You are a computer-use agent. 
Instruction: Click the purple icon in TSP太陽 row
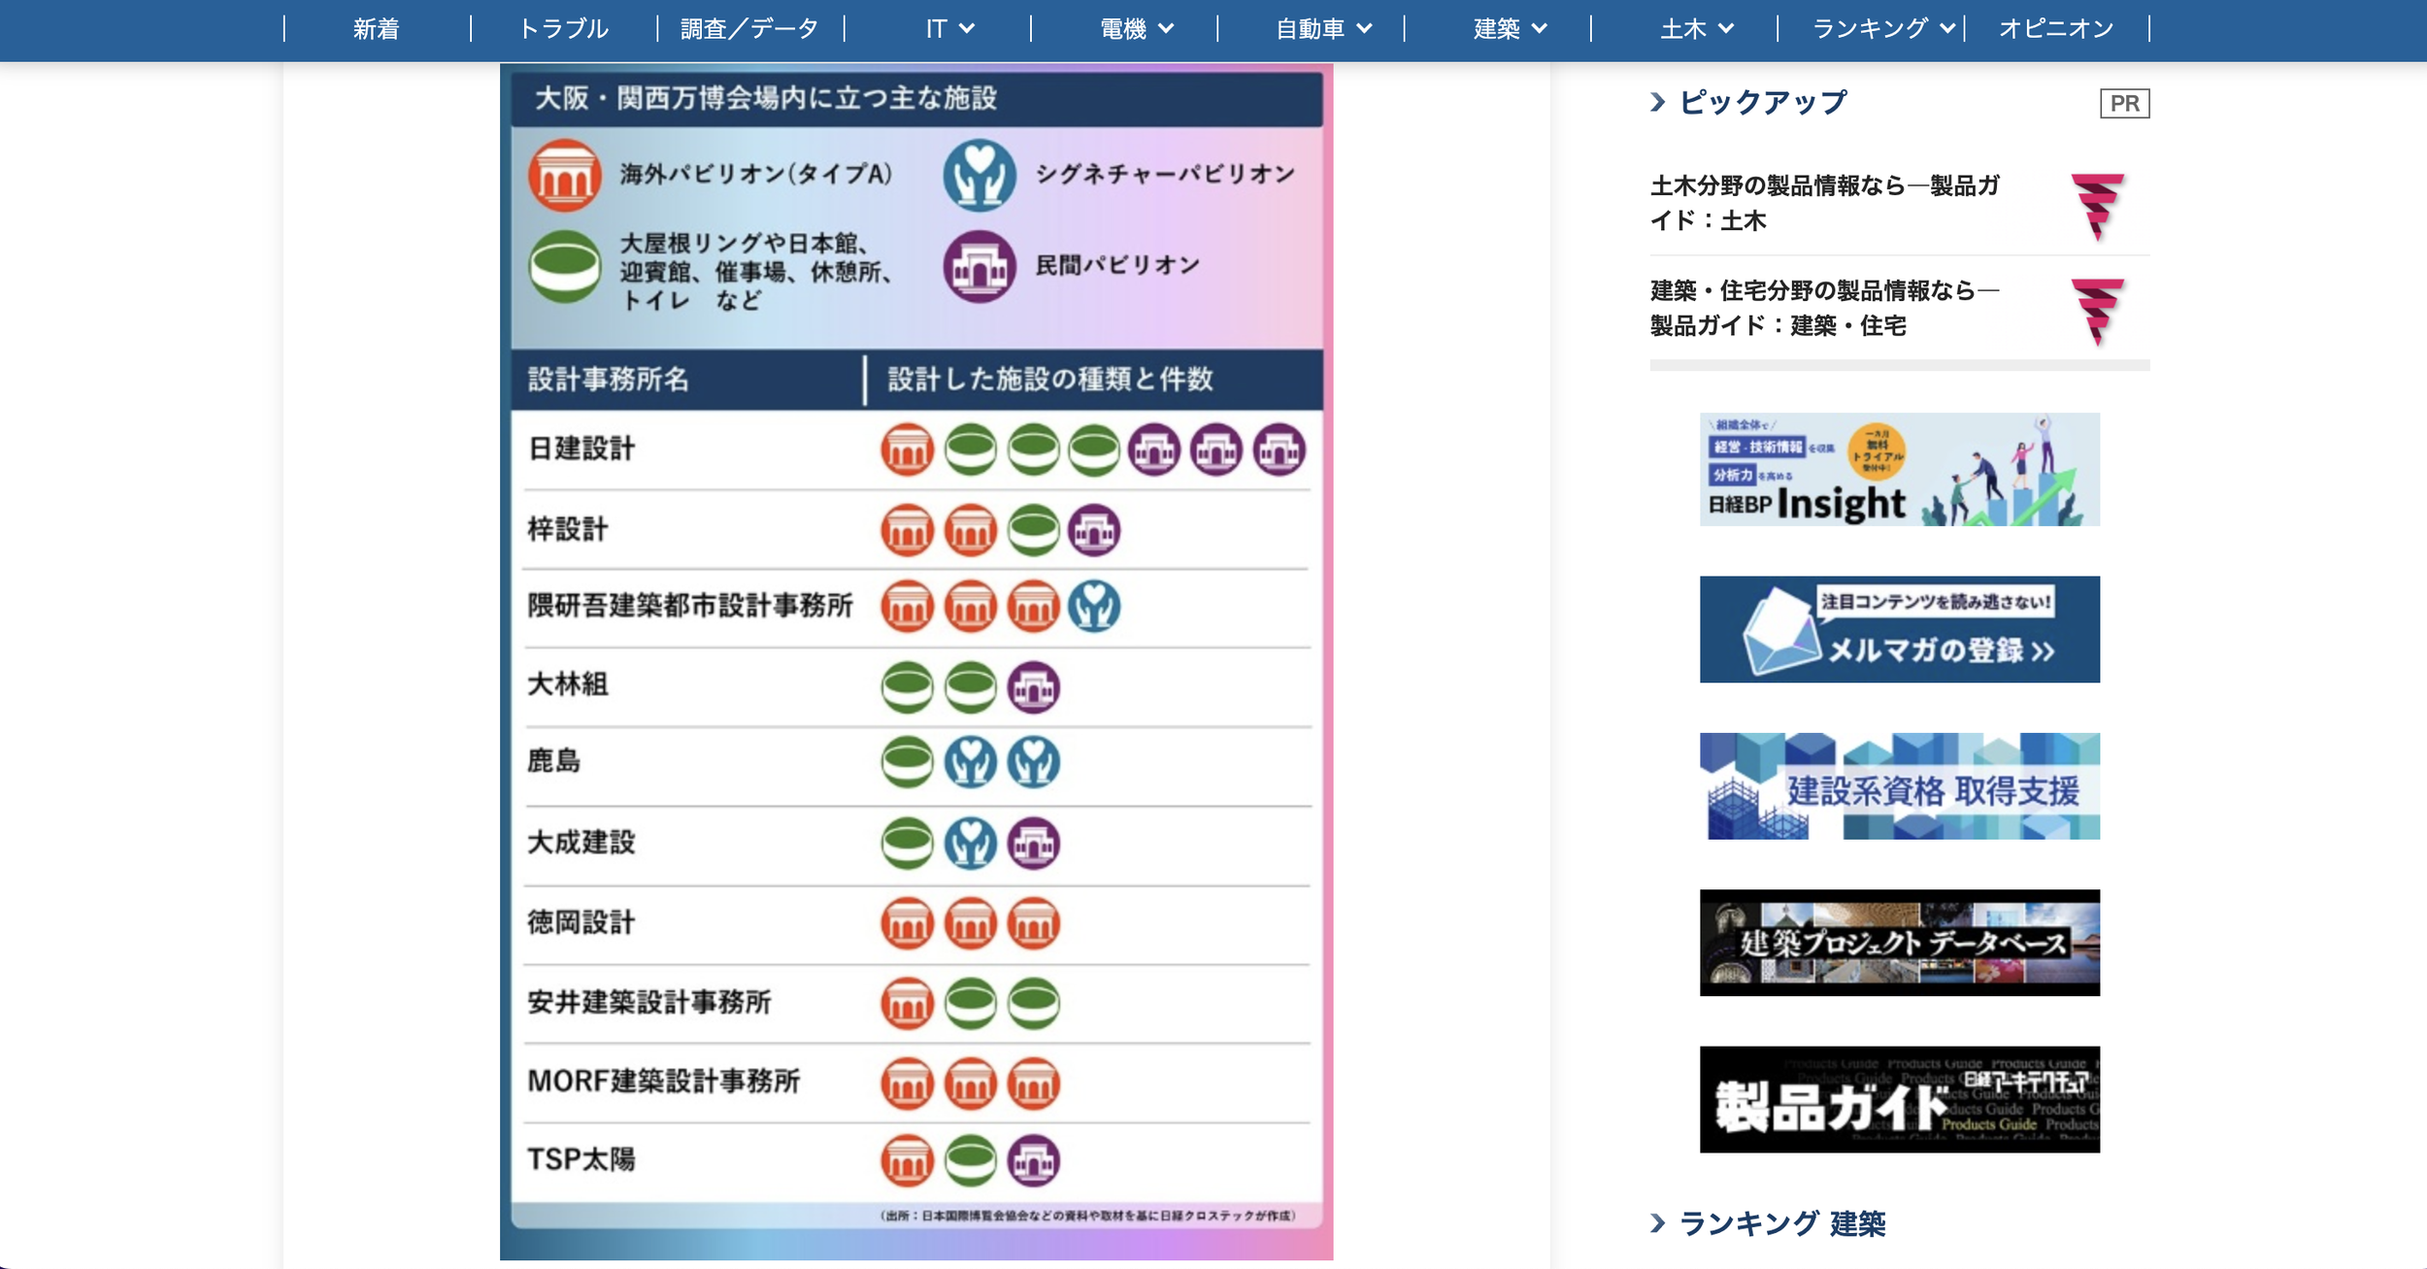1034,1160
